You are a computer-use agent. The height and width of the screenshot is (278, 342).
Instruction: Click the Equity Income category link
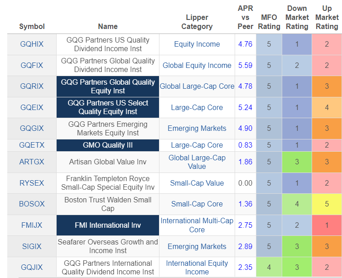click(197, 44)
